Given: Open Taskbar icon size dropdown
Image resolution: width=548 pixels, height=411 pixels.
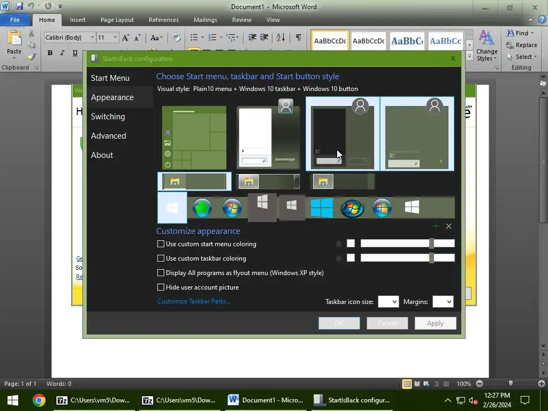Looking at the screenshot, I should pos(389,302).
